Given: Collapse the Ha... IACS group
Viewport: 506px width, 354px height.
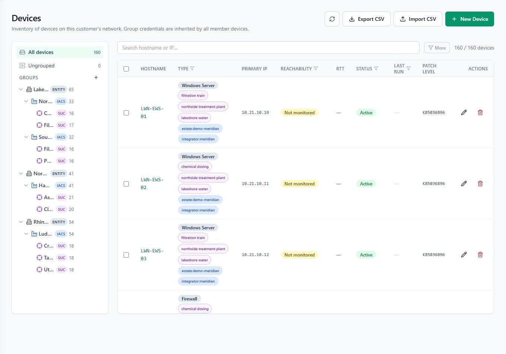Looking at the screenshot, I should (x=26, y=185).
